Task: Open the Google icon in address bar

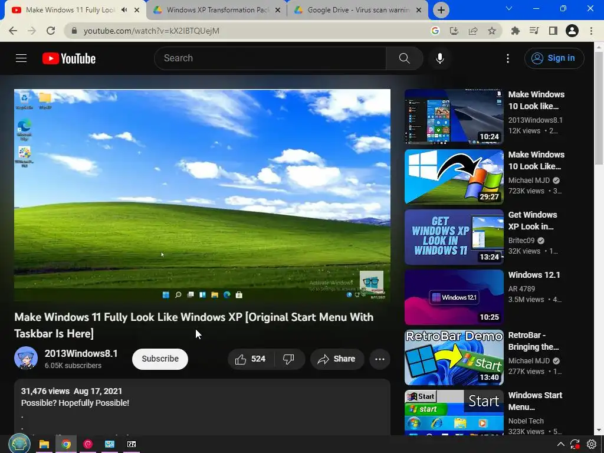Action: pyautogui.click(x=435, y=31)
